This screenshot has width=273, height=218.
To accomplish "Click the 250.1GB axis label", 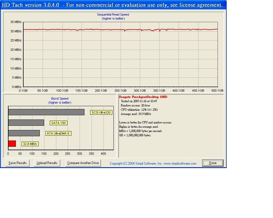I will (120, 91).
